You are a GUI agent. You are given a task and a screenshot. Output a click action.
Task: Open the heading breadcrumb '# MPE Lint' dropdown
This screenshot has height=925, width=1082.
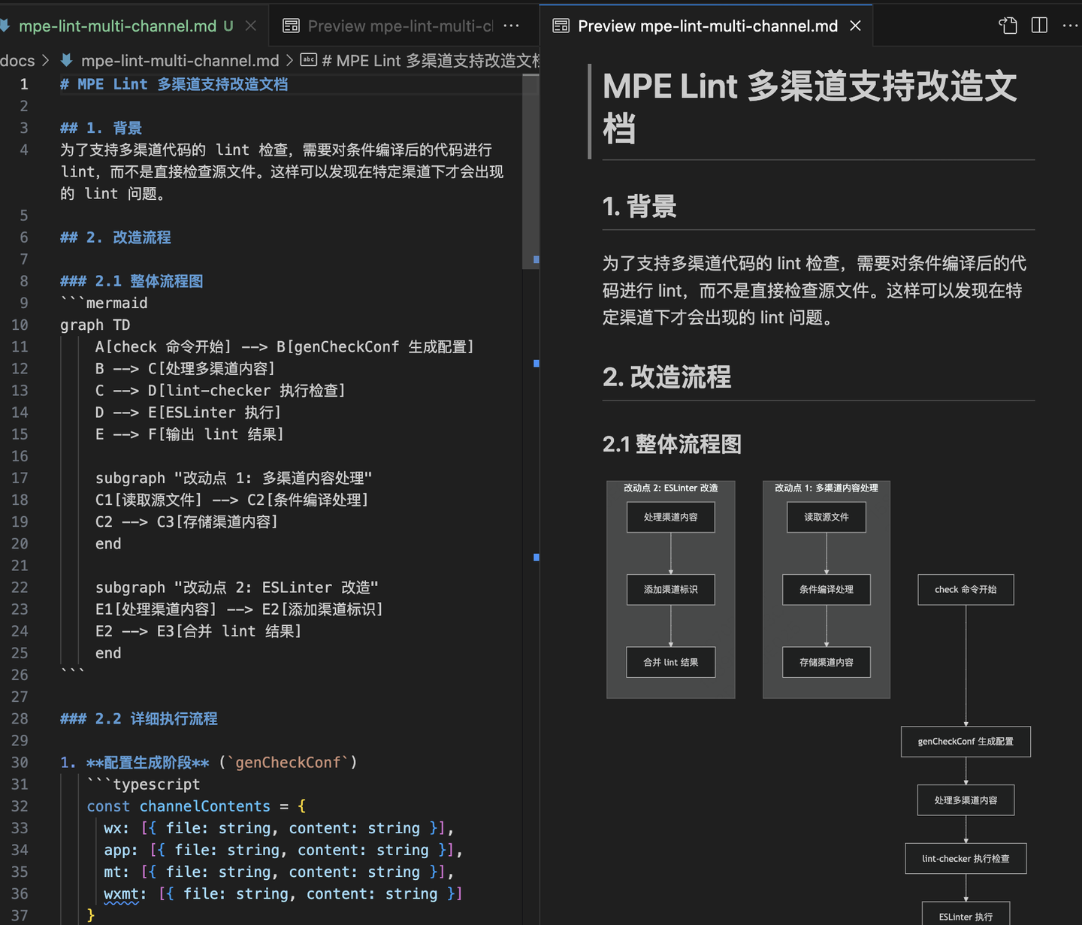click(432, 60)
